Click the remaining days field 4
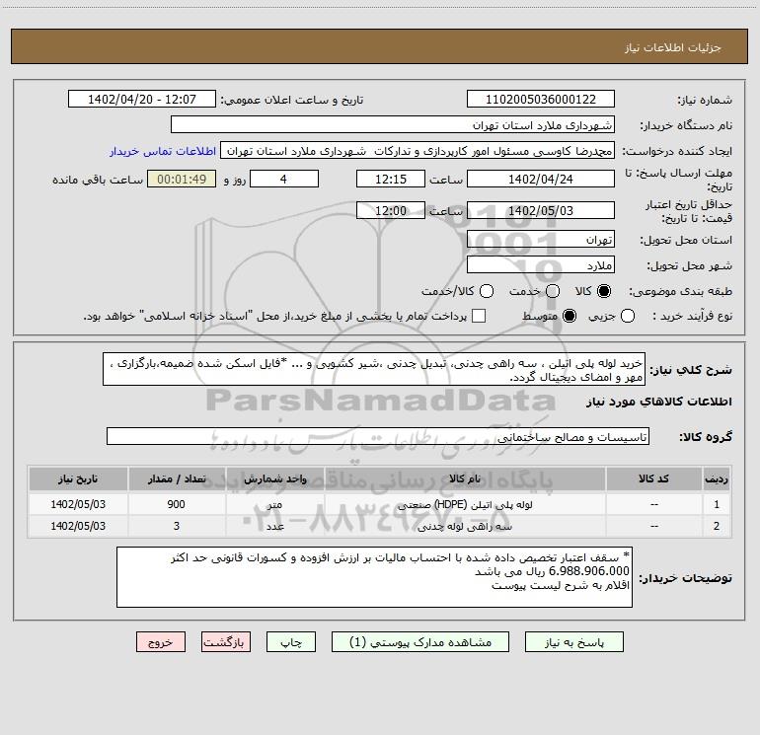760x735 pixels. (x=284, y=179)
